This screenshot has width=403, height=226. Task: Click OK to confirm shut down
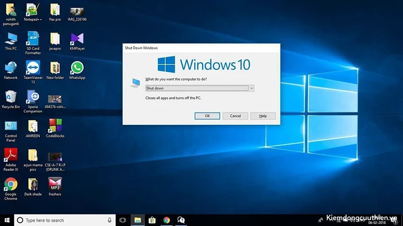pyautogui.click(x=207, y=116)
